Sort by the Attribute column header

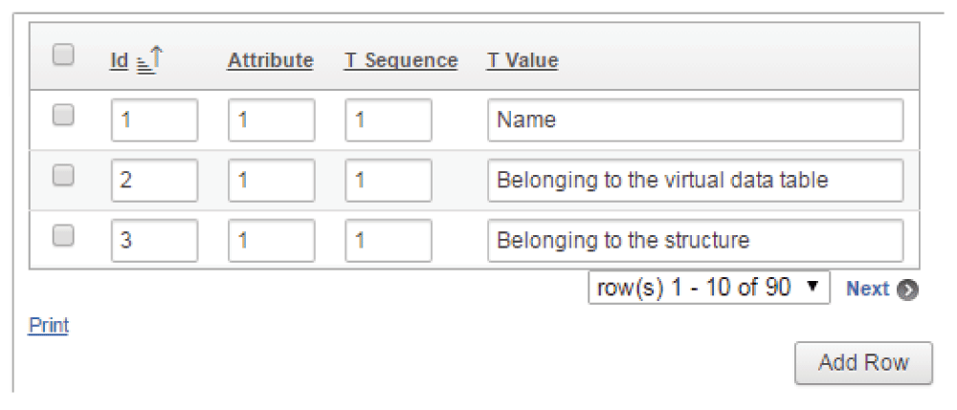(x=271, y=60)
